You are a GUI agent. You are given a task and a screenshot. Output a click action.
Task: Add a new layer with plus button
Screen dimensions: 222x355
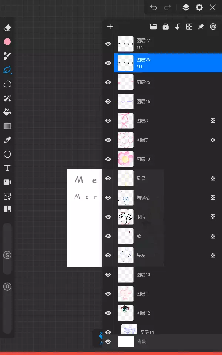pos(110,27)
